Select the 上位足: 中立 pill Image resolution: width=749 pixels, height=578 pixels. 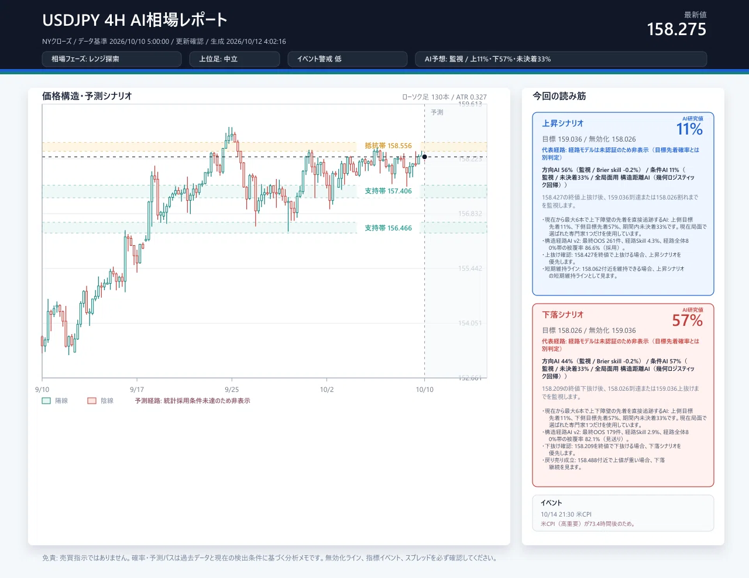click(235, 59)
